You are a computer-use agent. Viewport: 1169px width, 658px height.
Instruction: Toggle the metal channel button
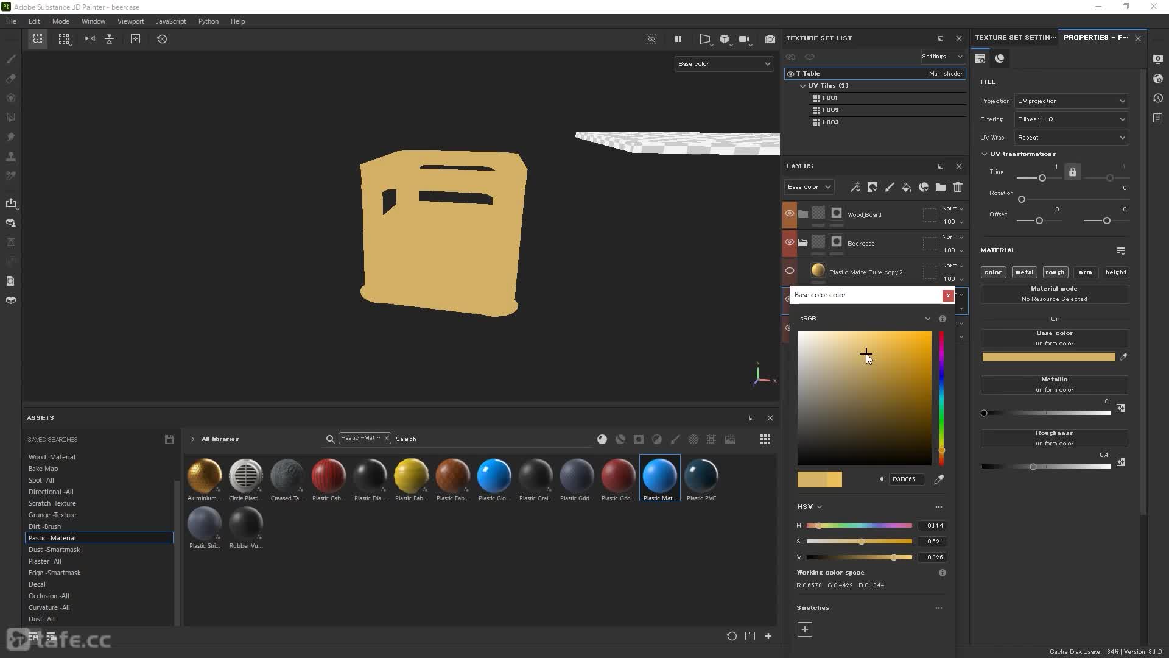coord(1024,272)
